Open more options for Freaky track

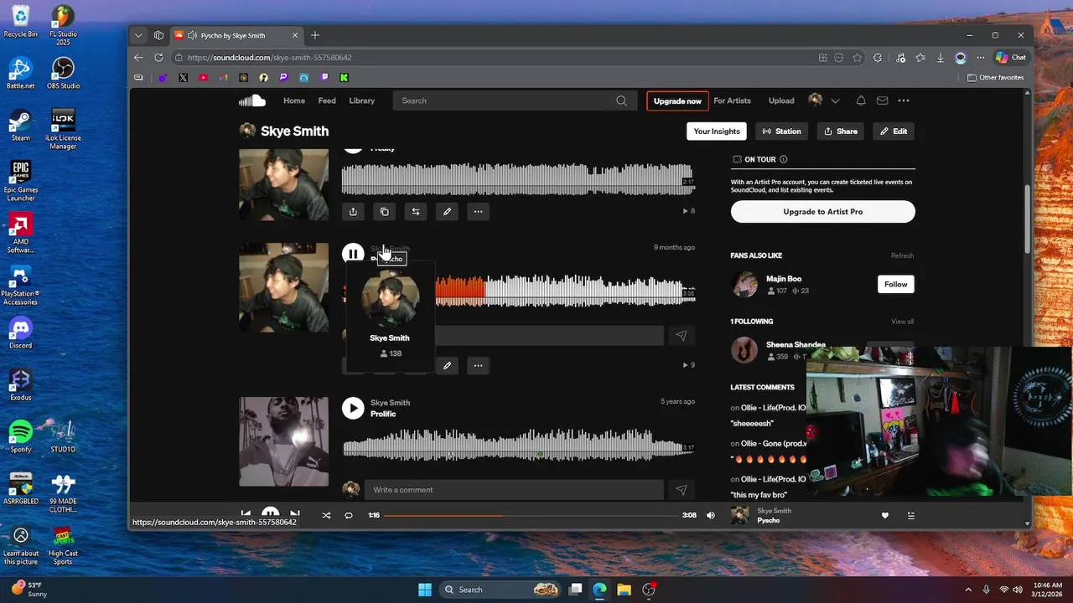pos(478,212)
